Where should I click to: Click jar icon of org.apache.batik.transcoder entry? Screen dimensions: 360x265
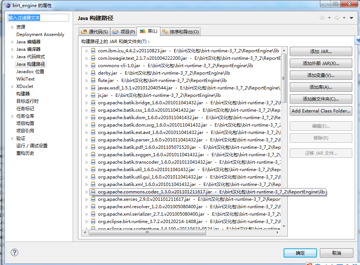93,162
